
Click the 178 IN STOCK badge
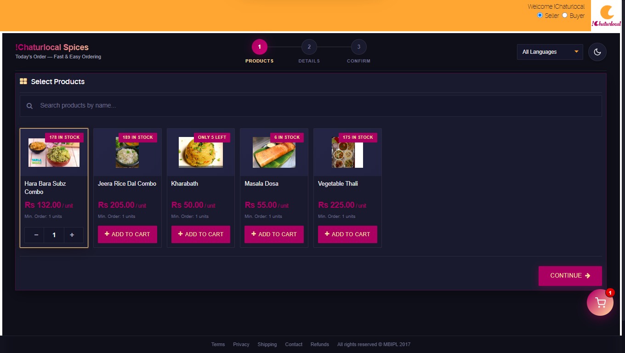(64, 137)
